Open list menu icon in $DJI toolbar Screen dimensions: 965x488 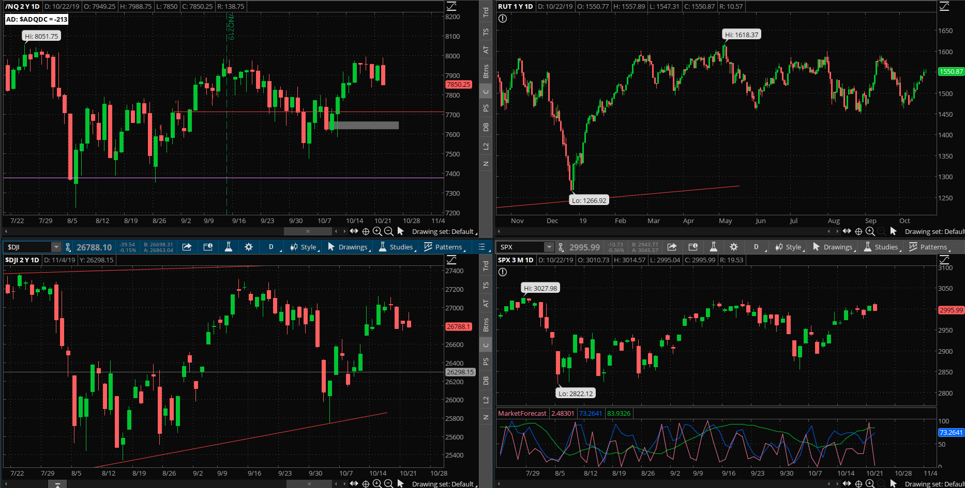point(481,247)
